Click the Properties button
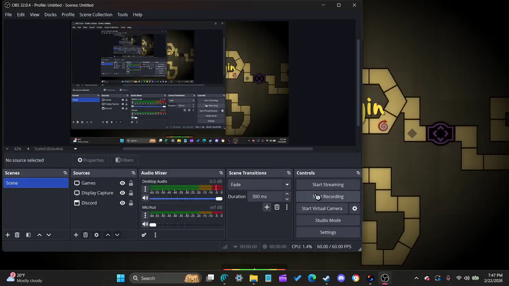Viewport: 509px width, 286px height. (91, 160)
